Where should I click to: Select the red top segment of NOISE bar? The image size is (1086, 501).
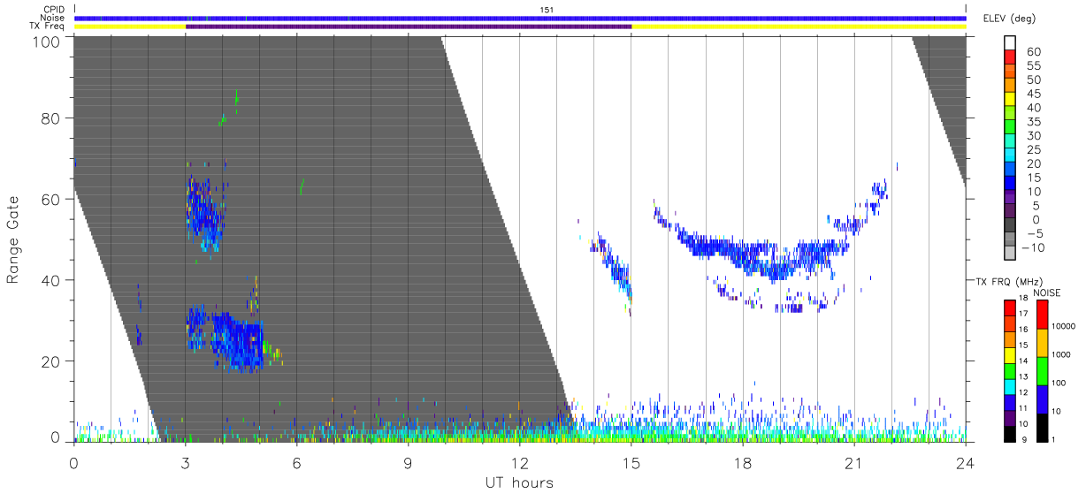tap(1043, 314)
